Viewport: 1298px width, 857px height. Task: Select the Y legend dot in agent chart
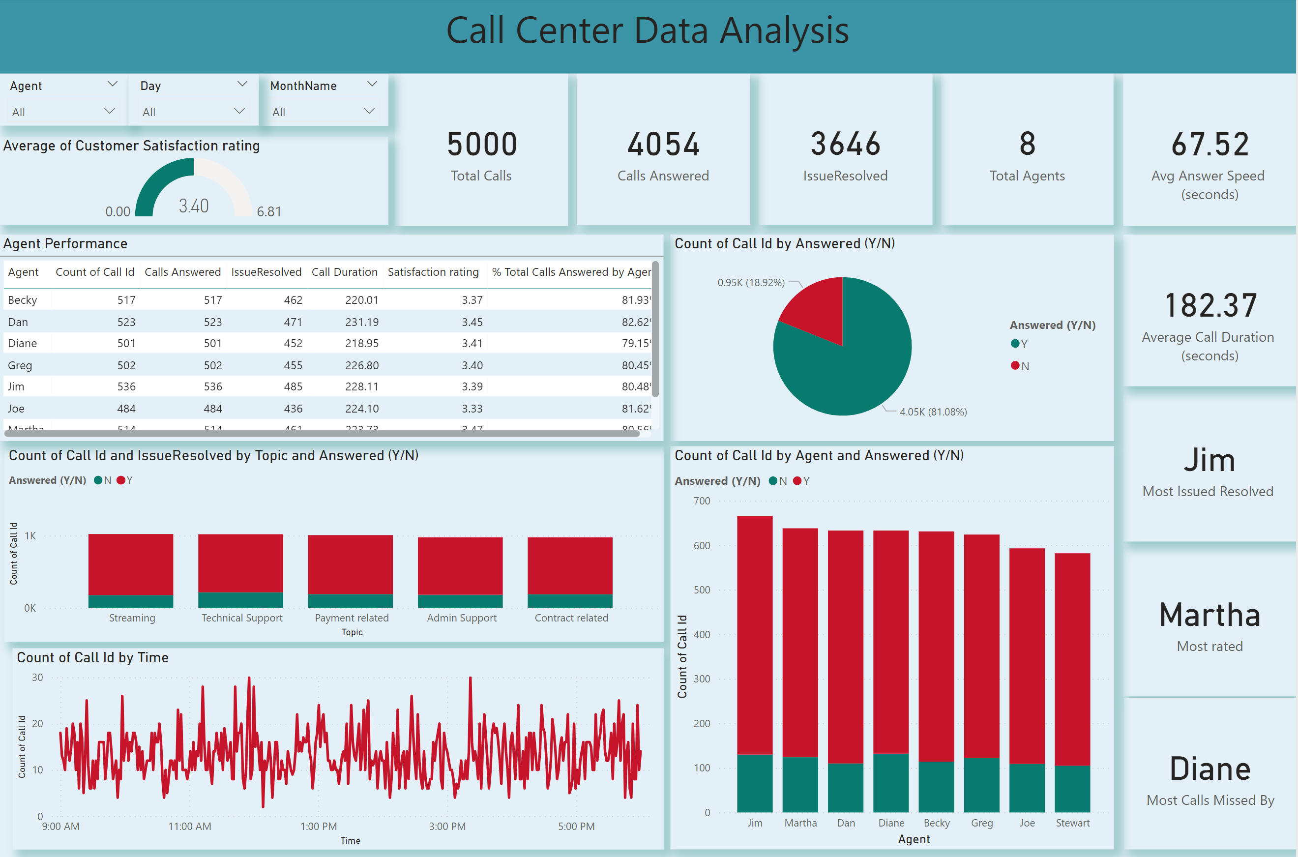(798, 480)
